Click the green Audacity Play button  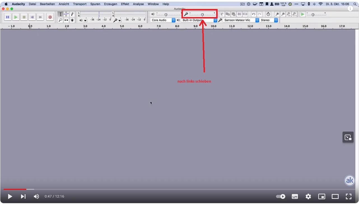(x=16, y=17)
